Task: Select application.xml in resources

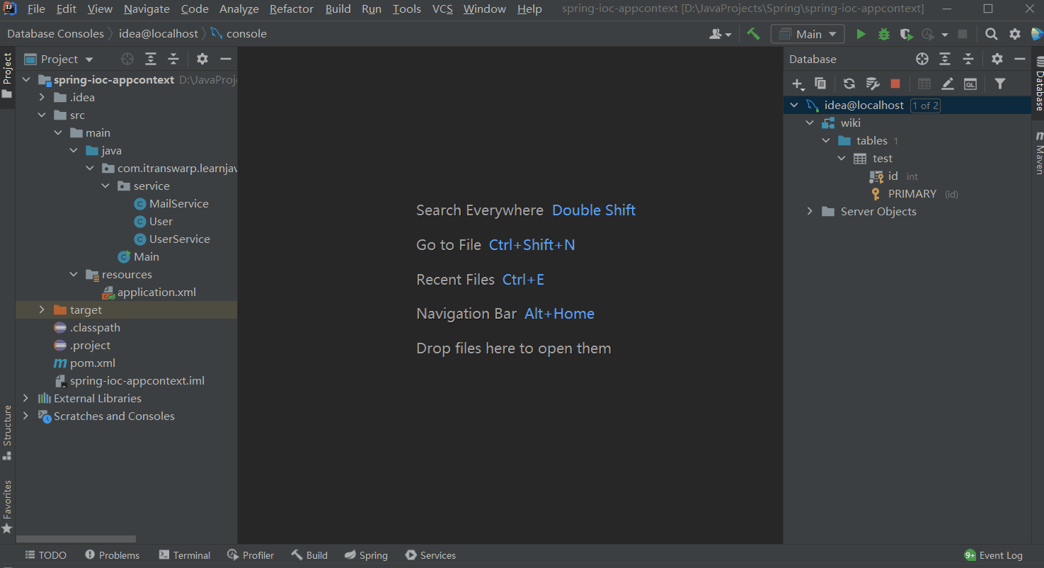Action: pos(156,292)
